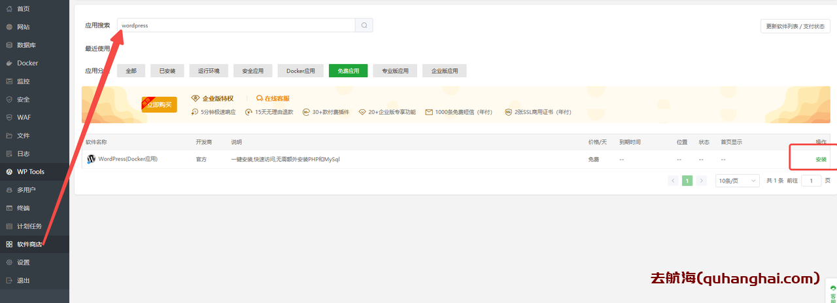
Task: Click the 立即购买 button in banner
Action: (160, 105)
